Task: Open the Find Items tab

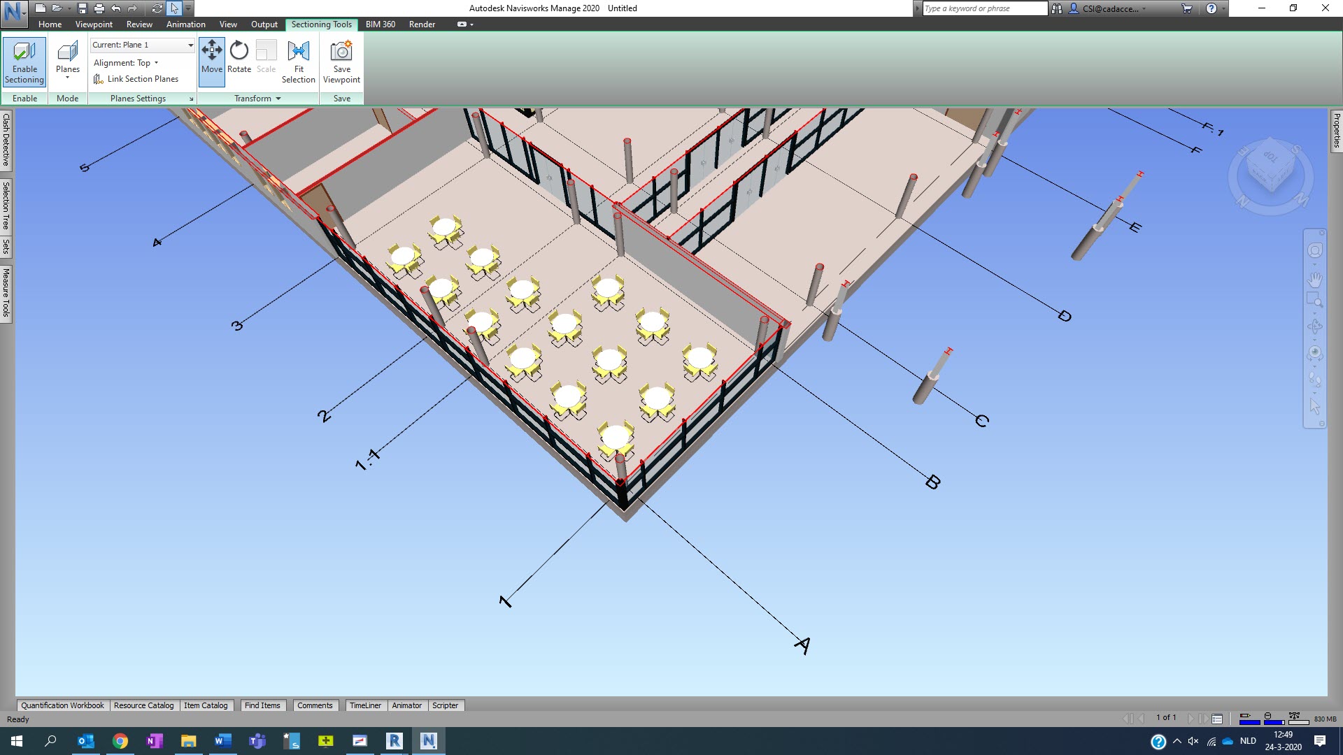Action: [262, 705]
